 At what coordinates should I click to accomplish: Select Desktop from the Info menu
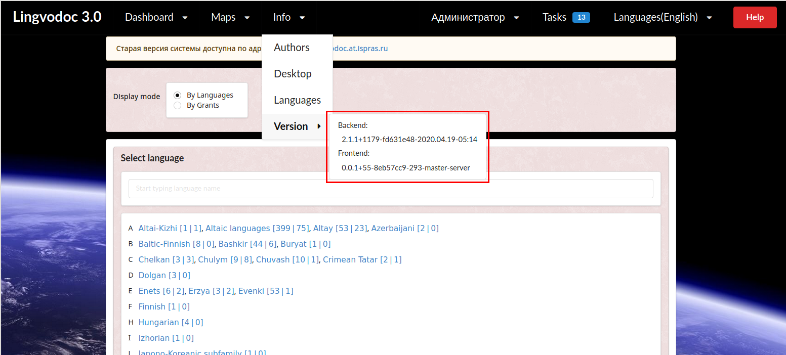pyautogui.click(x=293, y=73)
